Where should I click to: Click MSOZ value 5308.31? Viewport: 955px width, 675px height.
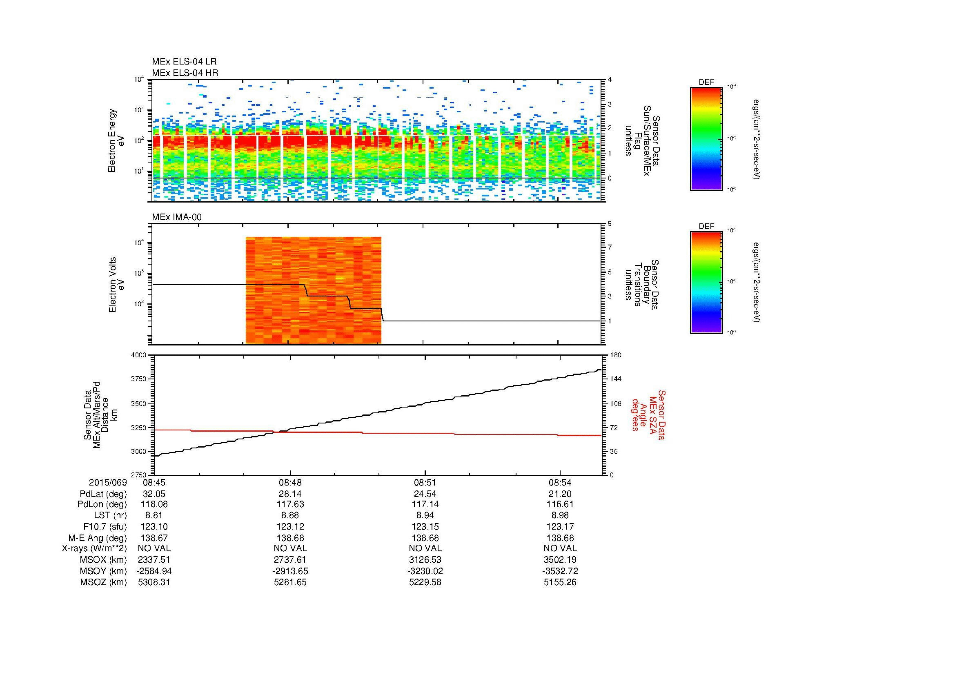[x=154, y=583]
